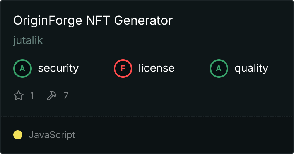Click the yellow JavaScript language dot
Image resolution: width=294 pixels, height=154 pixels.
click(x=18, y=135)
